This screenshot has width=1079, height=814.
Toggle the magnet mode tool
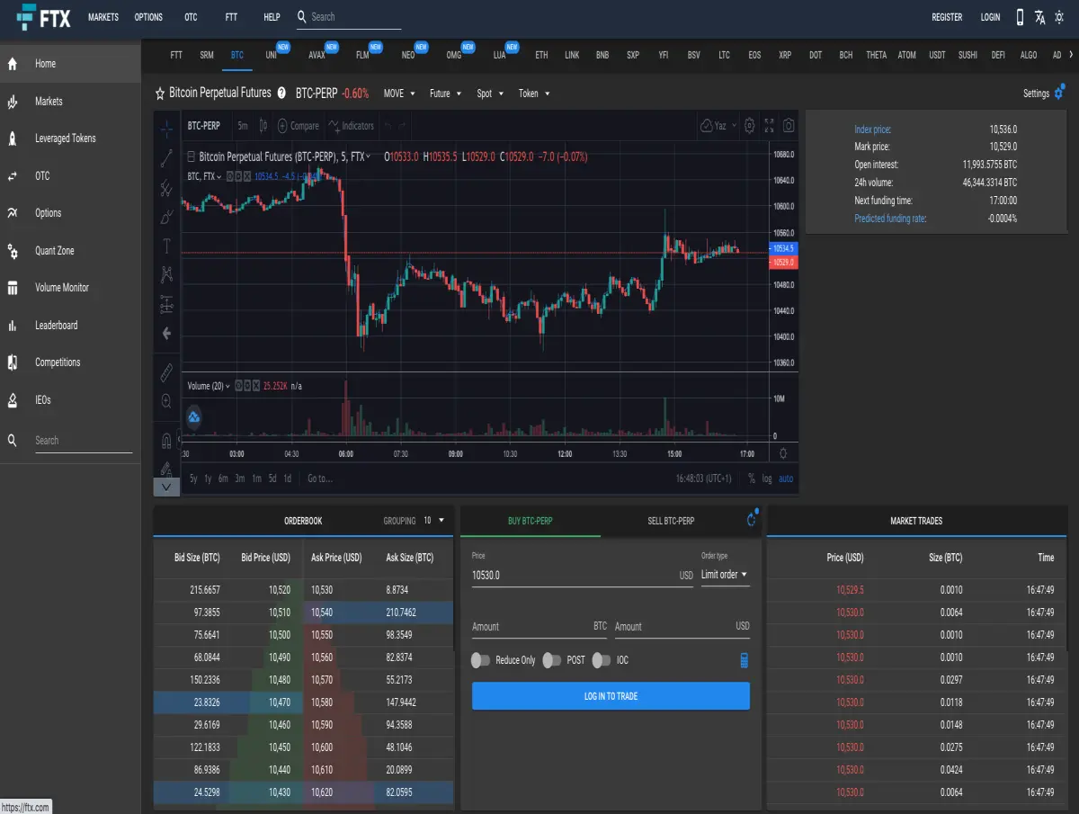pos(166,440)
